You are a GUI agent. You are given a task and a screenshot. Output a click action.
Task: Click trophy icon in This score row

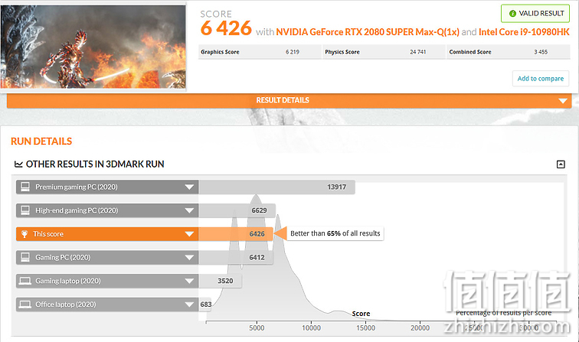pos(25,234)
